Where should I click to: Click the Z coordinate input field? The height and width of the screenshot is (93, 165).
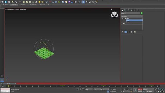pyautogui.click(x=105, y=89)
